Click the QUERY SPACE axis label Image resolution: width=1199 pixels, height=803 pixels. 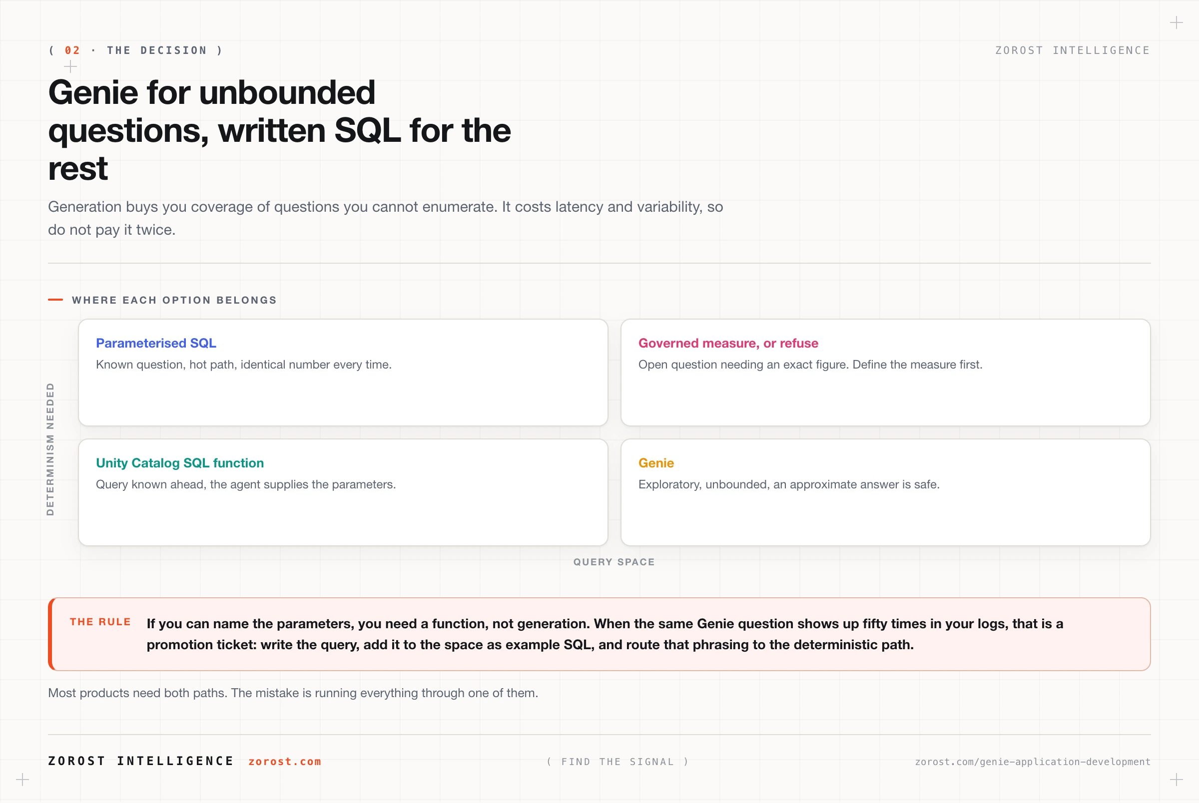tap(614, 562)
